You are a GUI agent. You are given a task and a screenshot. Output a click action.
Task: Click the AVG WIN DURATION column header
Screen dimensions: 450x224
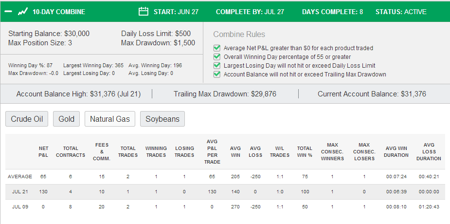tap(396, 151)
